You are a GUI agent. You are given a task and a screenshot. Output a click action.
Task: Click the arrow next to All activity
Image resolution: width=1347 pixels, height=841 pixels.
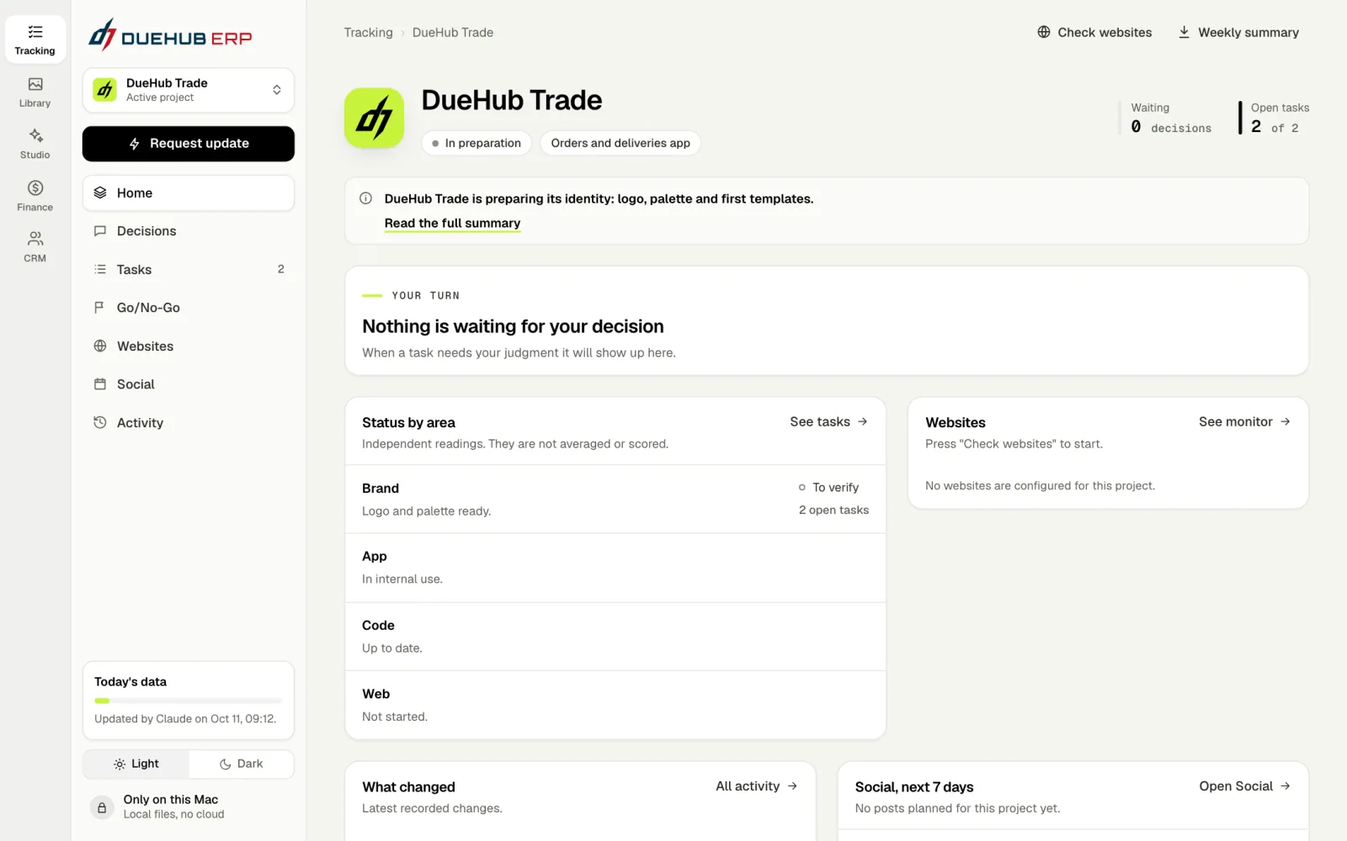pos(792,785)
